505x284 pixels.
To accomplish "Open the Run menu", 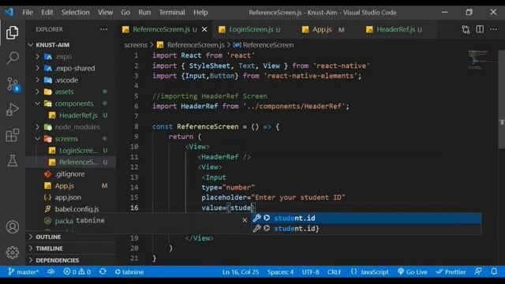I will coord(144,13).
